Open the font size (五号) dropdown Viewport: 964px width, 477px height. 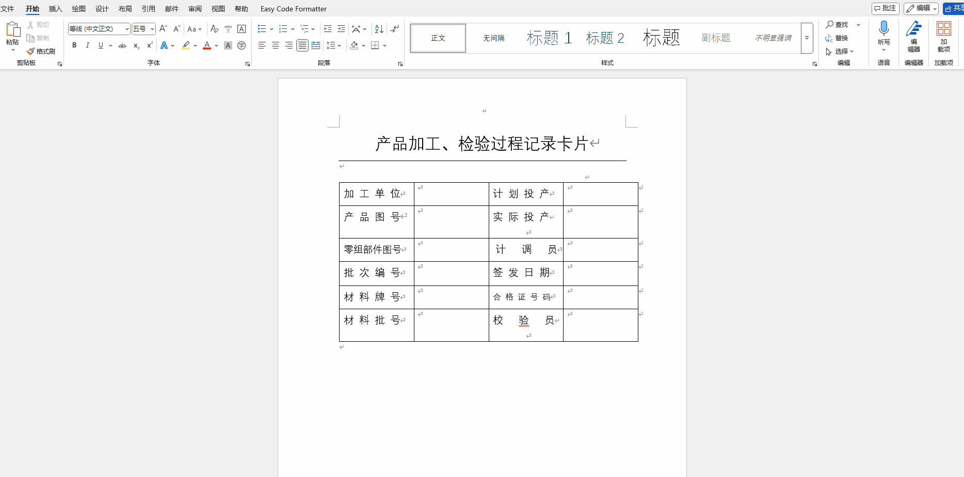(152, 29)
